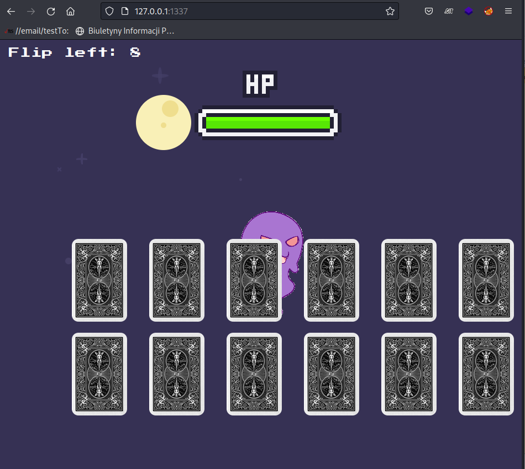
Task: Click the .GIT extension icon
Action: coord(448,11)
